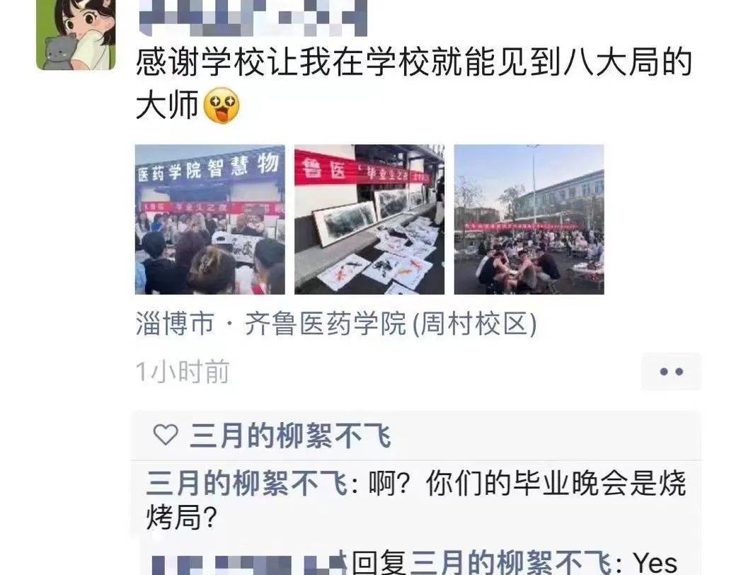Viewport: 741px width, 575px height.
Task: Tap the heart likes icon
Action: click(x=166, y=435)
